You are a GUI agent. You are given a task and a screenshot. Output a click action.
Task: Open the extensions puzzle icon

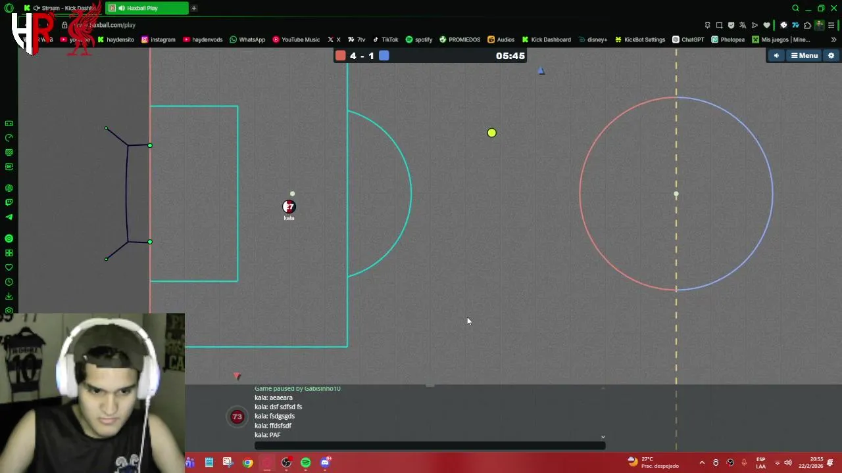(x=807, y=25)
